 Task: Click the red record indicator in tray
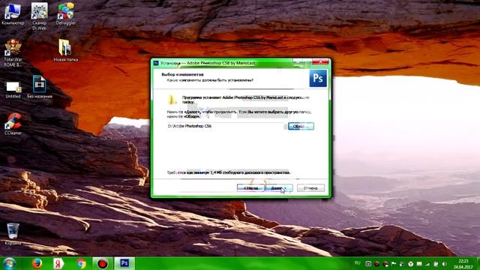coord(377,264)
